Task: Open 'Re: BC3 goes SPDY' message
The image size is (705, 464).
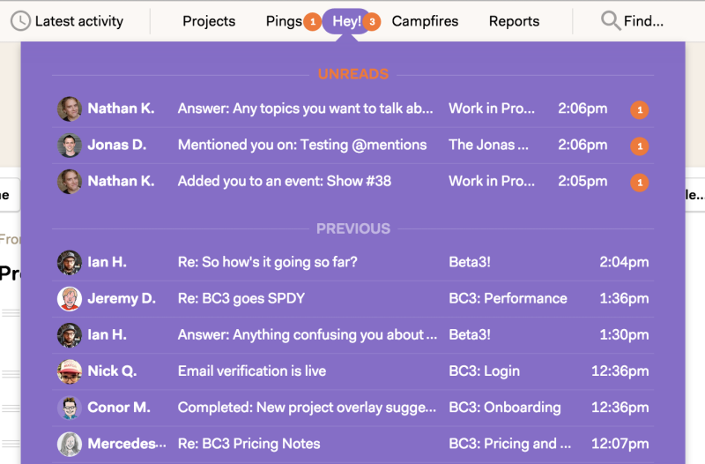Action: pyautogui.click(x=241, y=299)
